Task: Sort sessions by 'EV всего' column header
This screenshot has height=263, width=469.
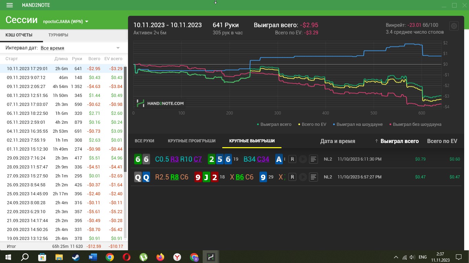Action: pos(113,59)
